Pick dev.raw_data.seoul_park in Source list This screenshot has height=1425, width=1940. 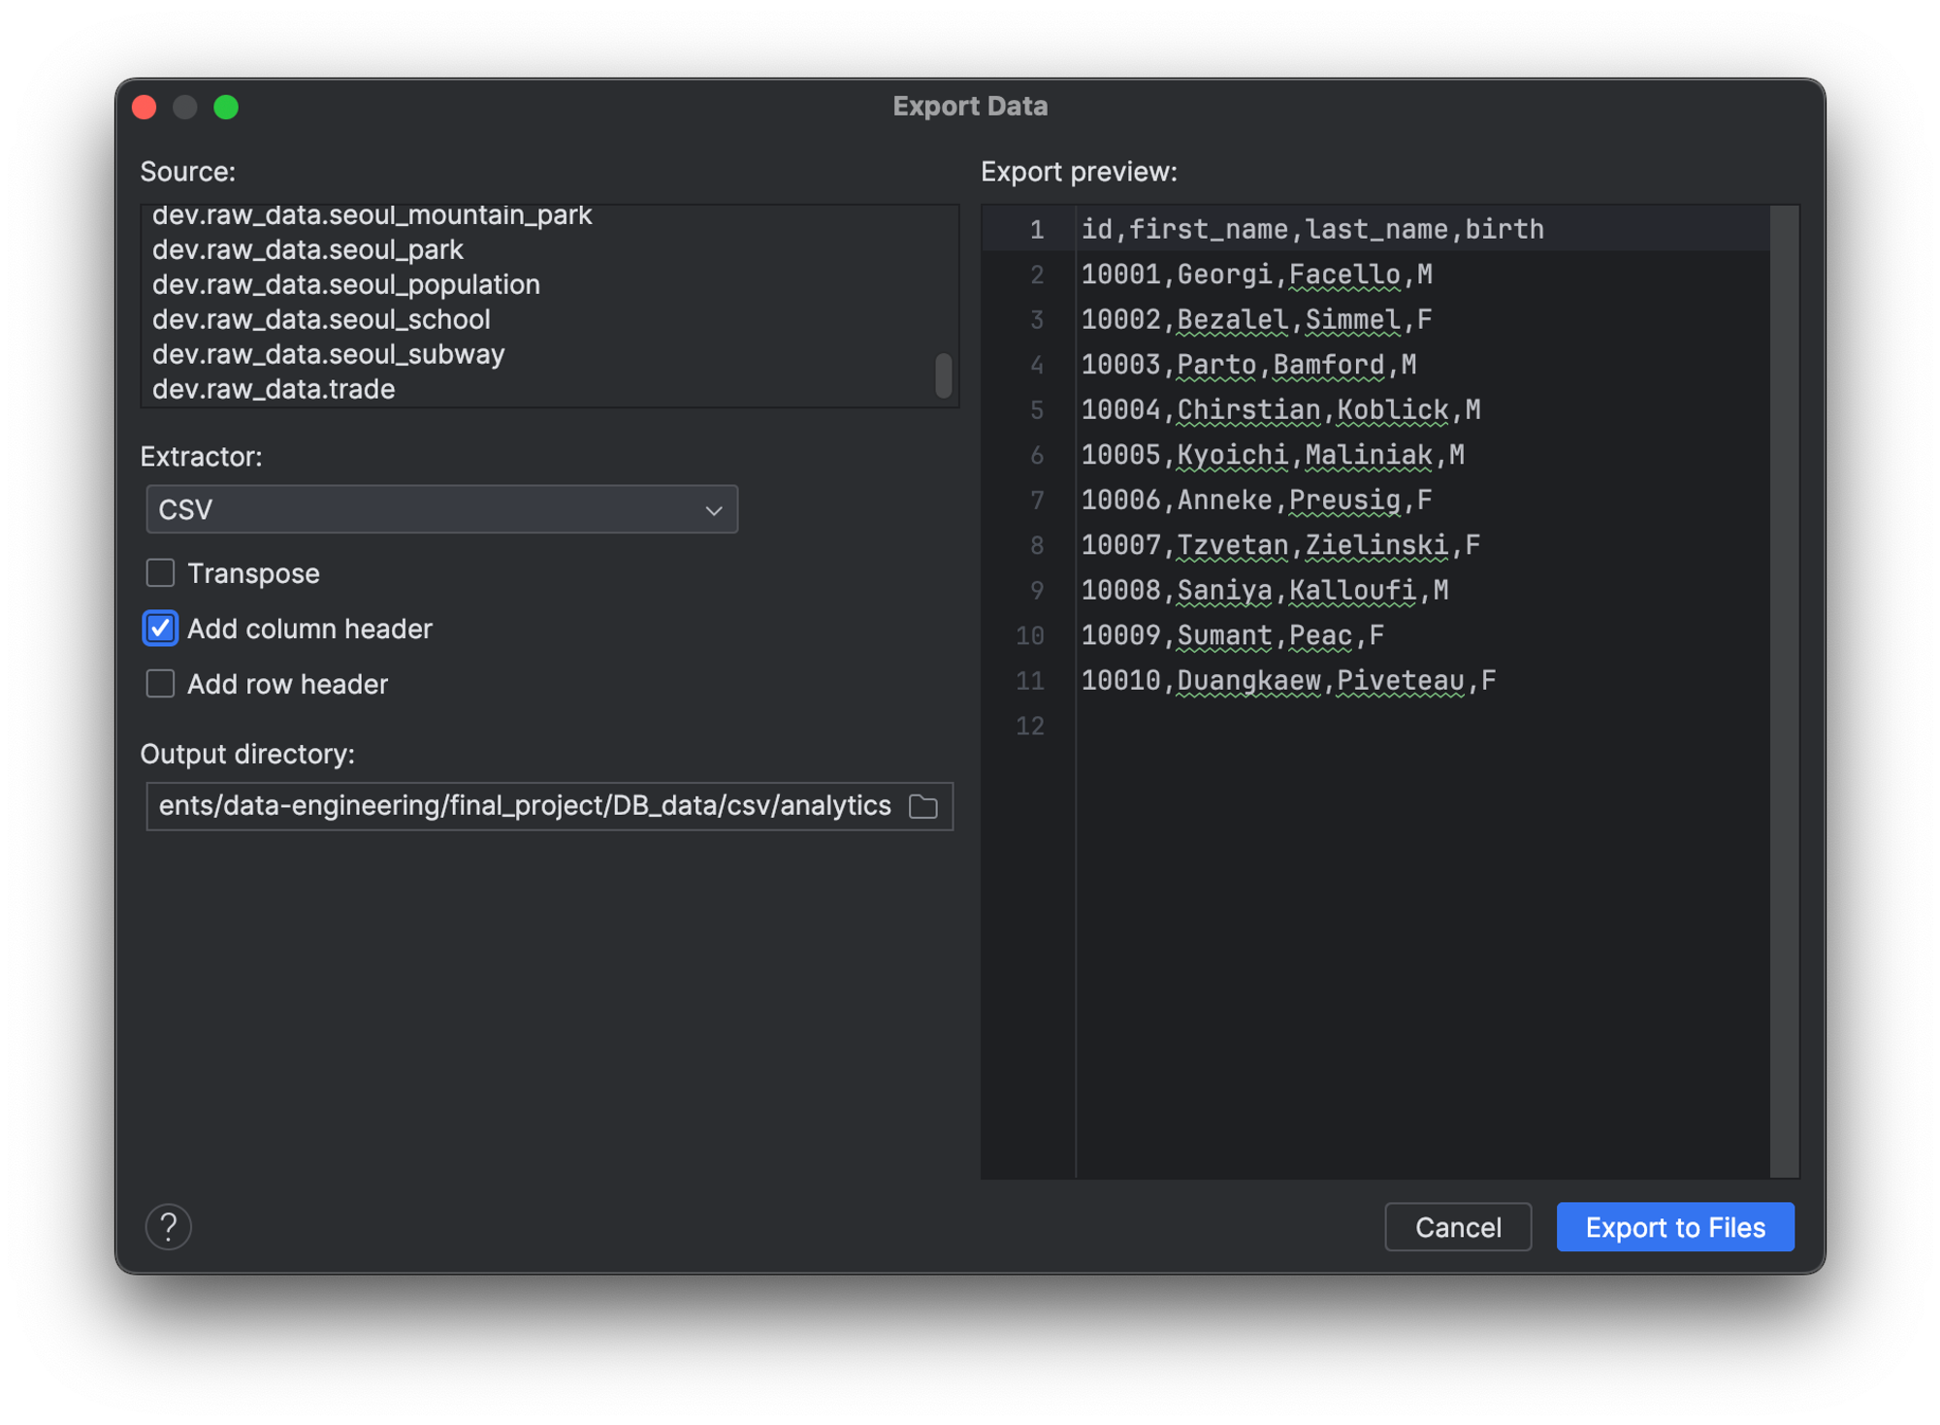pyautogui.click(x=307, y=249)
